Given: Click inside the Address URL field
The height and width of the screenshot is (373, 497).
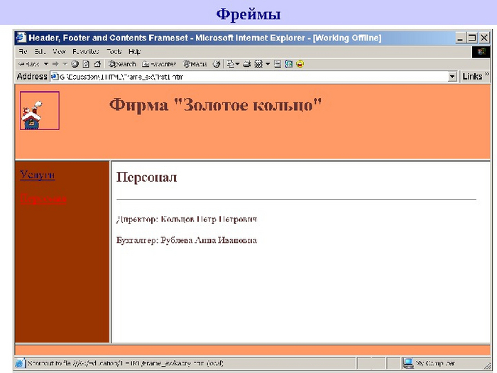Looking at the screenshot, I should point(248,77).
